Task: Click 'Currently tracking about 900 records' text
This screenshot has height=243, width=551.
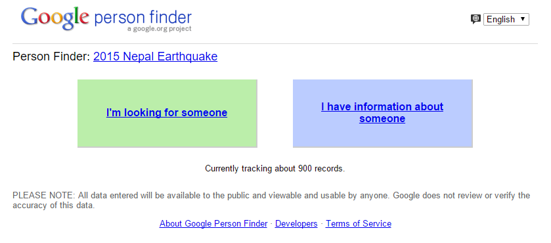Action: point(275,168)
